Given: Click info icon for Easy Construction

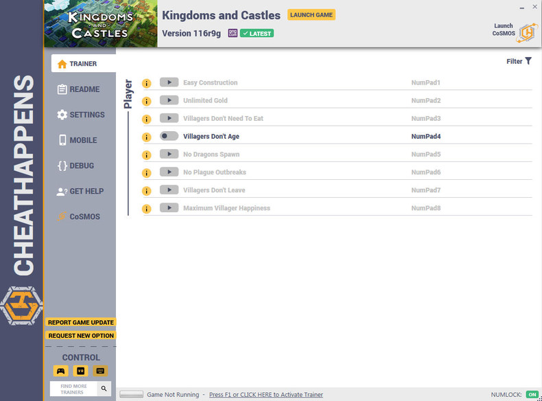Looking at the screenshot, I should [x=147, y=83].
